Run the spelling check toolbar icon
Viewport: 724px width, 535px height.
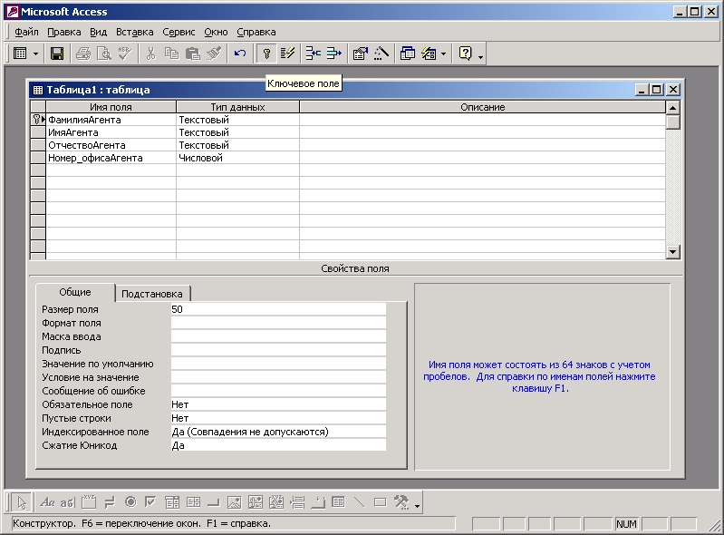125,53
